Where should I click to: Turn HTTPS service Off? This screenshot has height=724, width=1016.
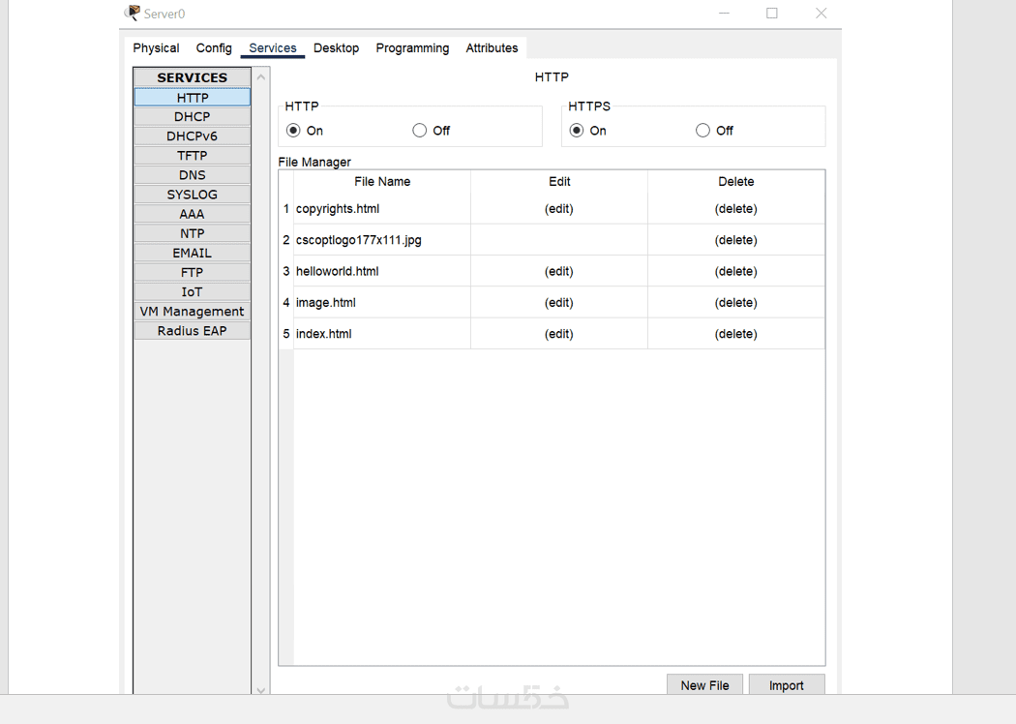coord(702,131)
